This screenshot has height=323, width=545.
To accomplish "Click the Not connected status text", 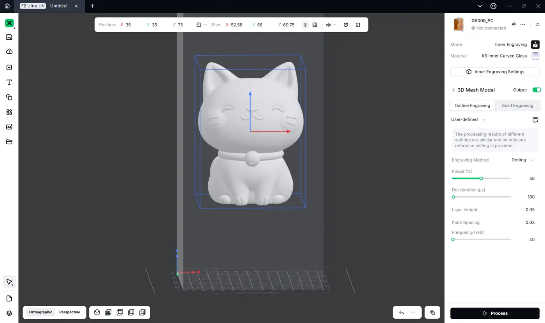I will 491,28.
